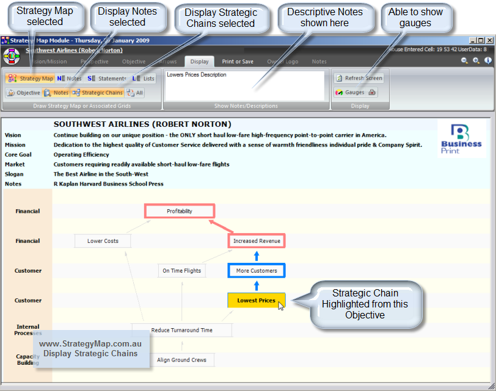Select the yellow Lowest Prices objective
The height and width of the screenshot is (391, 496).
[x=257, y=300]
